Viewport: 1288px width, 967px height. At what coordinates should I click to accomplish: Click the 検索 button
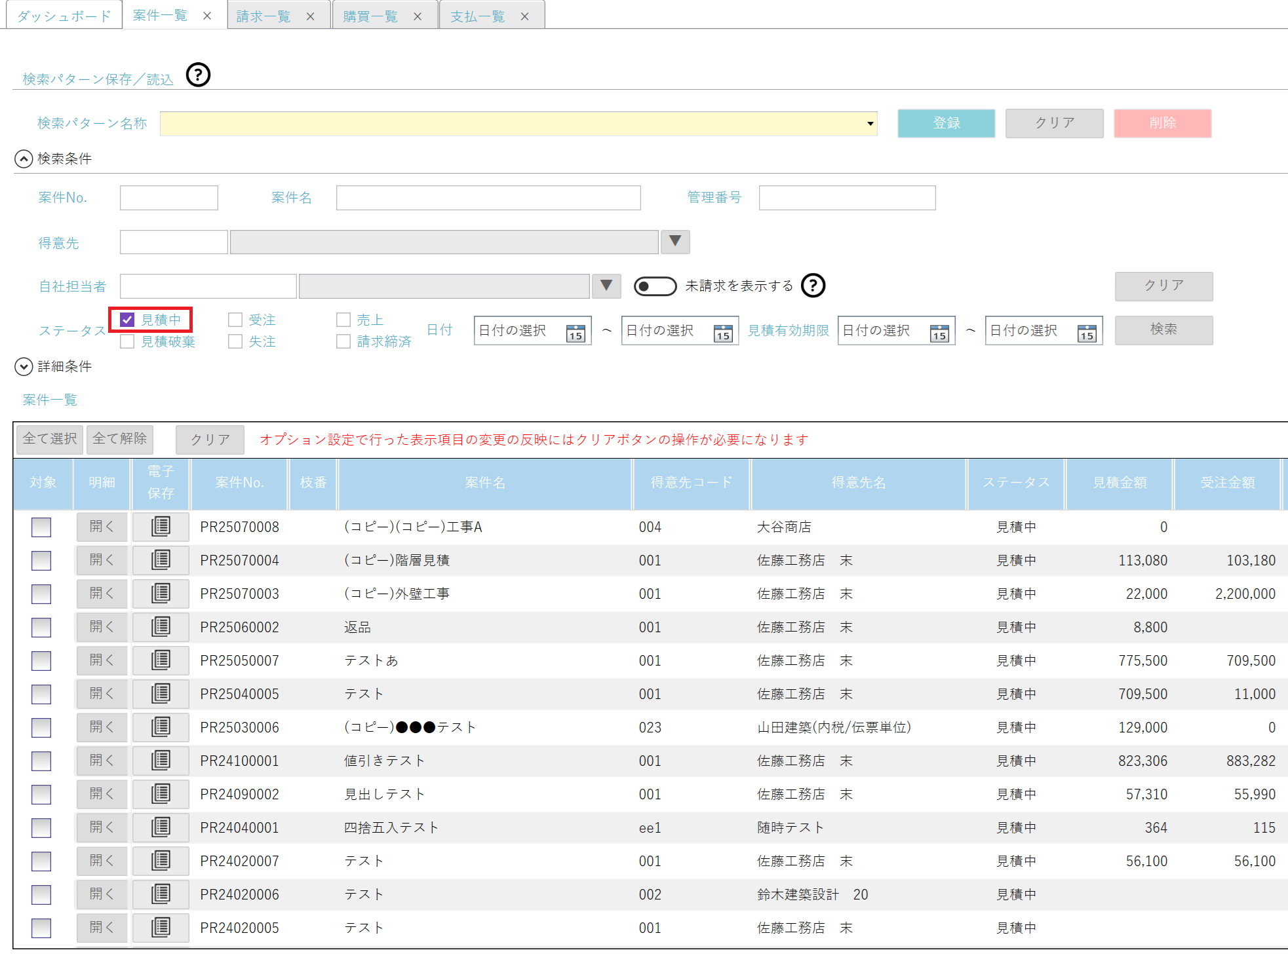click(1164, 330)
